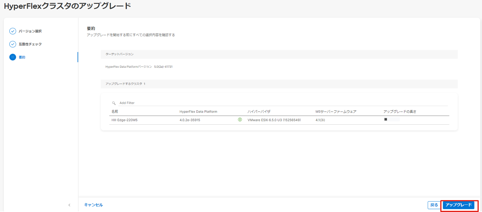
Task: Focus the Add Filter input field
Action: [x=283, y=103]
